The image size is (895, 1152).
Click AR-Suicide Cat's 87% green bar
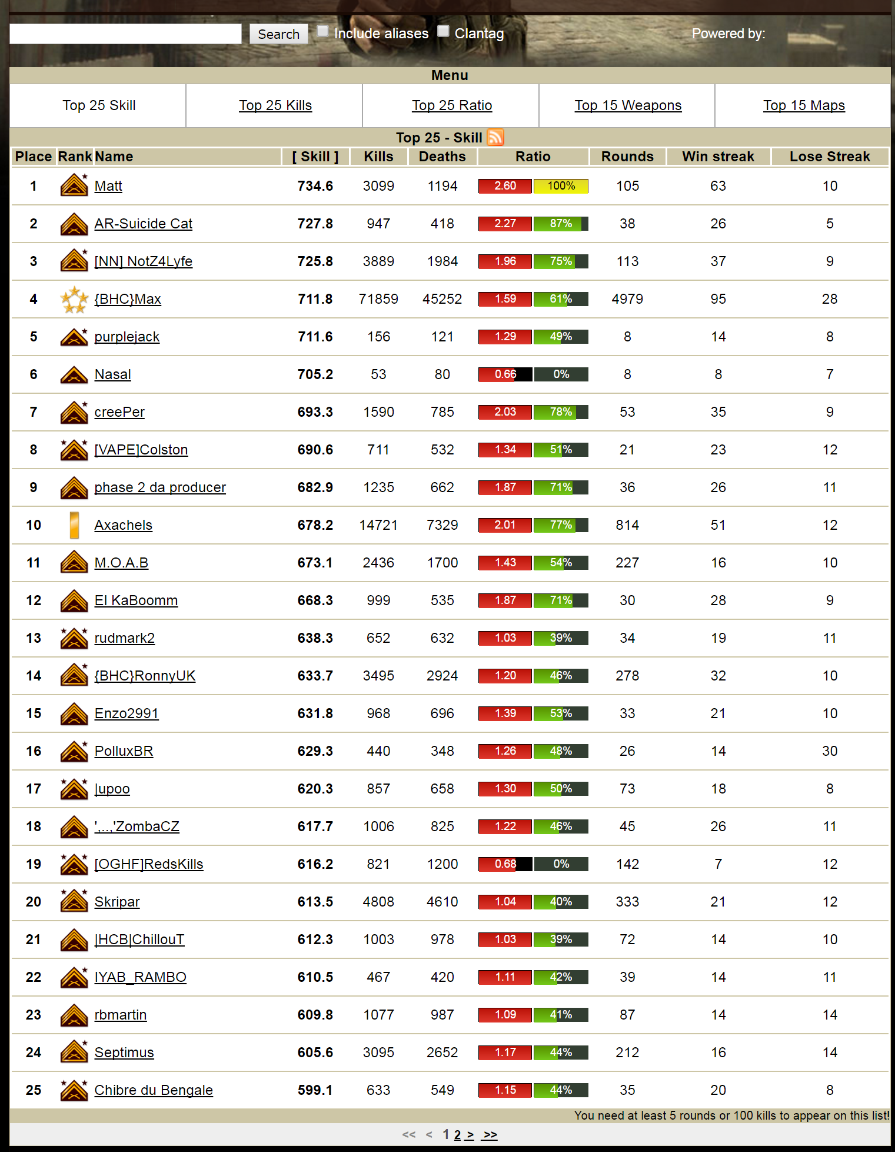pyautogui.click(x=561, y=224)
